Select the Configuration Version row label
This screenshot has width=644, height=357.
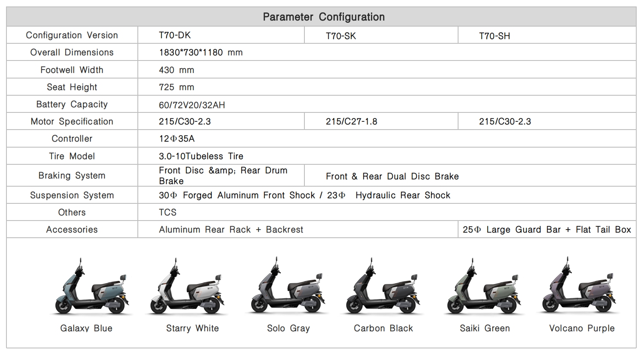point(72,35)
